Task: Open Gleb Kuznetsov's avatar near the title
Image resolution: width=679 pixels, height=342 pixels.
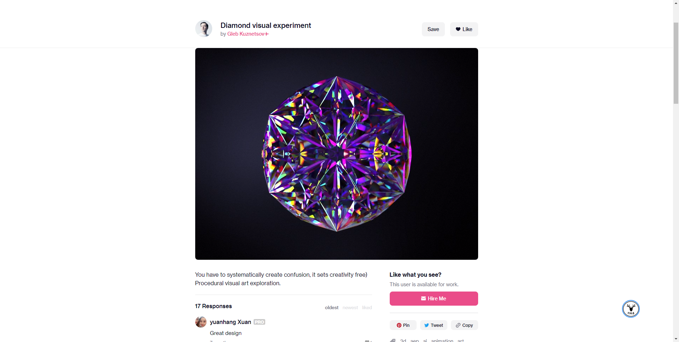Action: 204,29
